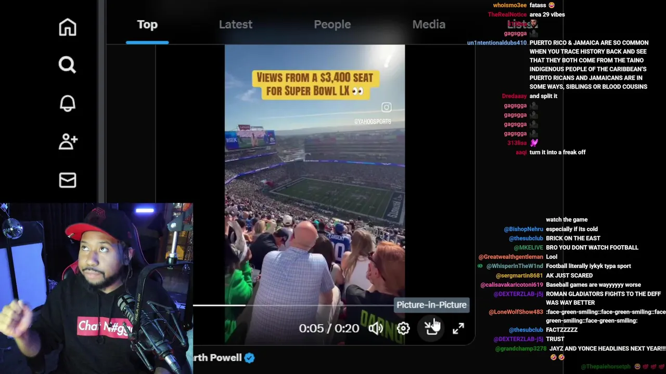
Task: Open the Home icon in sidebar
Action: (x=68, y=27)
